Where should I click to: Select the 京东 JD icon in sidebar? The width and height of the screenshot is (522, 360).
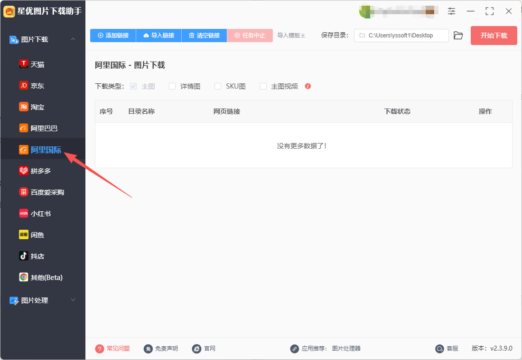click(x=24, y=85)
